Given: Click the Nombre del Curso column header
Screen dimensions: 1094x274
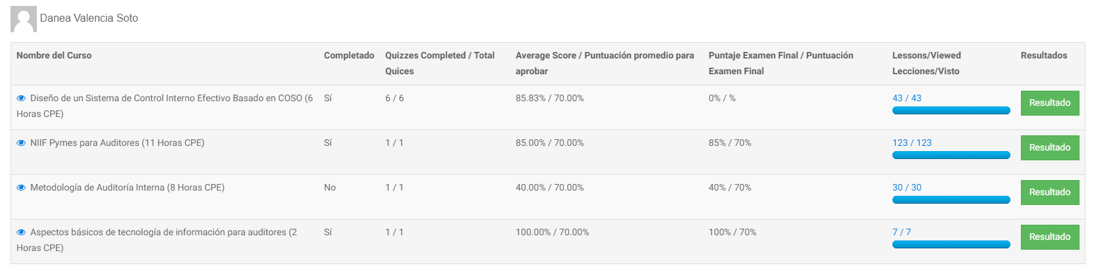Looking at the screenshot, I should [54, 56].
